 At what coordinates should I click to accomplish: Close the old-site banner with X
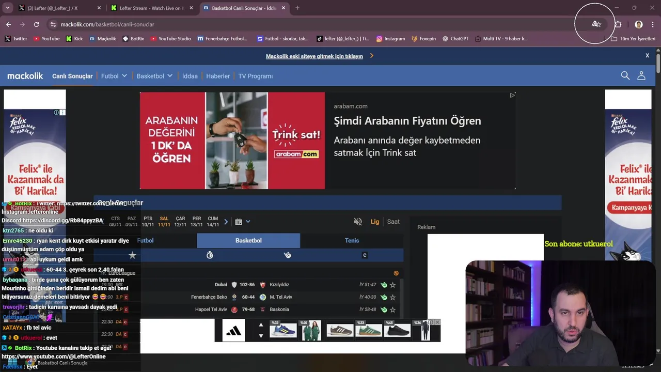point(647,55)
